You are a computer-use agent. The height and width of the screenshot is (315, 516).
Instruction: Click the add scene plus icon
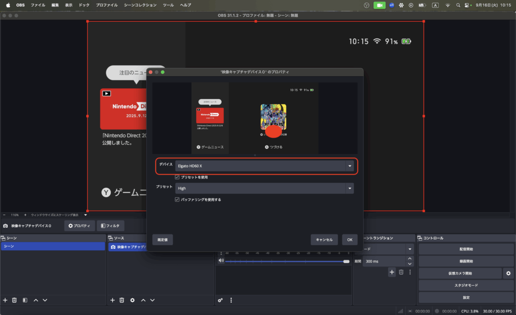(x=5, y=300)
